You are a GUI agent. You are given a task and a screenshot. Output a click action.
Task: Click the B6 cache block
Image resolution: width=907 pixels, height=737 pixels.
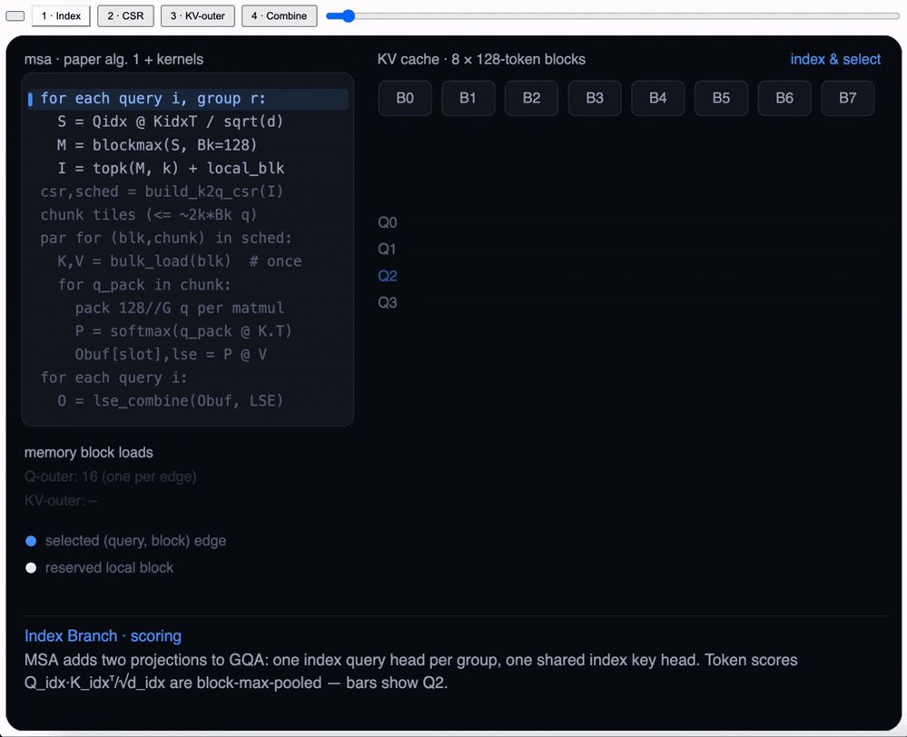click(784, 98)
